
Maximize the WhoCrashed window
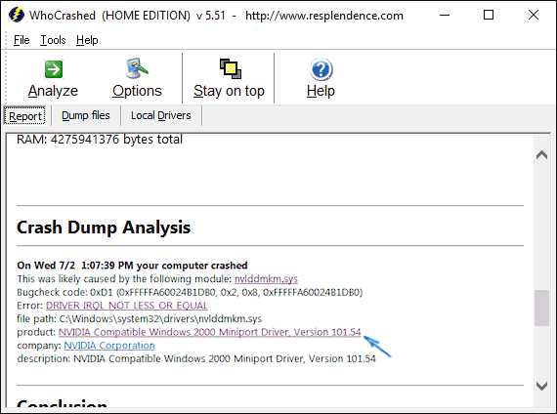click(489, 15)
